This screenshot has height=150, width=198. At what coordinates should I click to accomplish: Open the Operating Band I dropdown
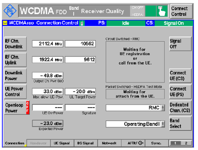[x=162, y=124]
